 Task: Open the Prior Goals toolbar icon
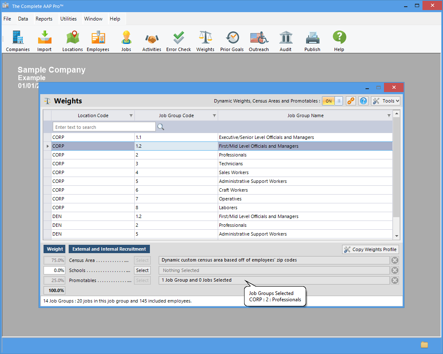tap(232, 41)
